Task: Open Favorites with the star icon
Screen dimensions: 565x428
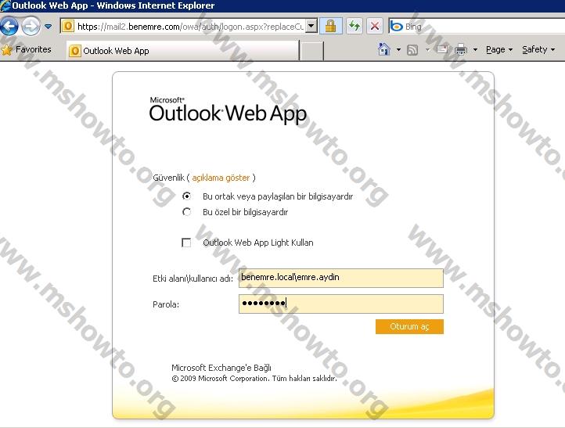Action: tap(7, 50)
